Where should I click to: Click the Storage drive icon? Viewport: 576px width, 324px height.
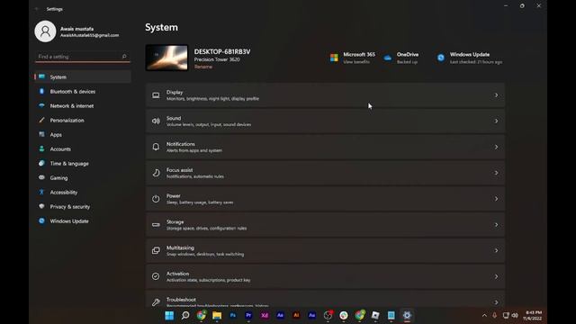[x=156, y=225]
